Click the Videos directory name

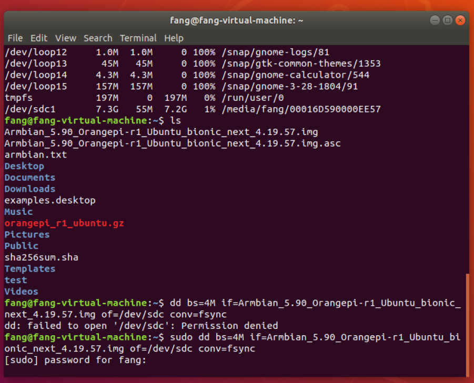click(x=22, y=292)
